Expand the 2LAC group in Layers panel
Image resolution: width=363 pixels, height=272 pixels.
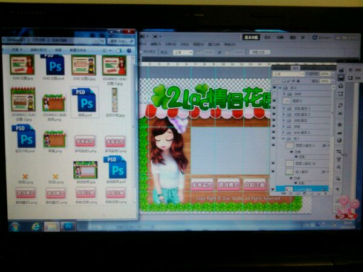click(284, 94)
